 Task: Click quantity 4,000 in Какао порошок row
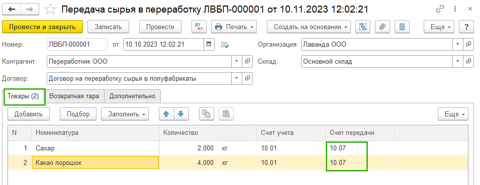(x=188, y=163)
